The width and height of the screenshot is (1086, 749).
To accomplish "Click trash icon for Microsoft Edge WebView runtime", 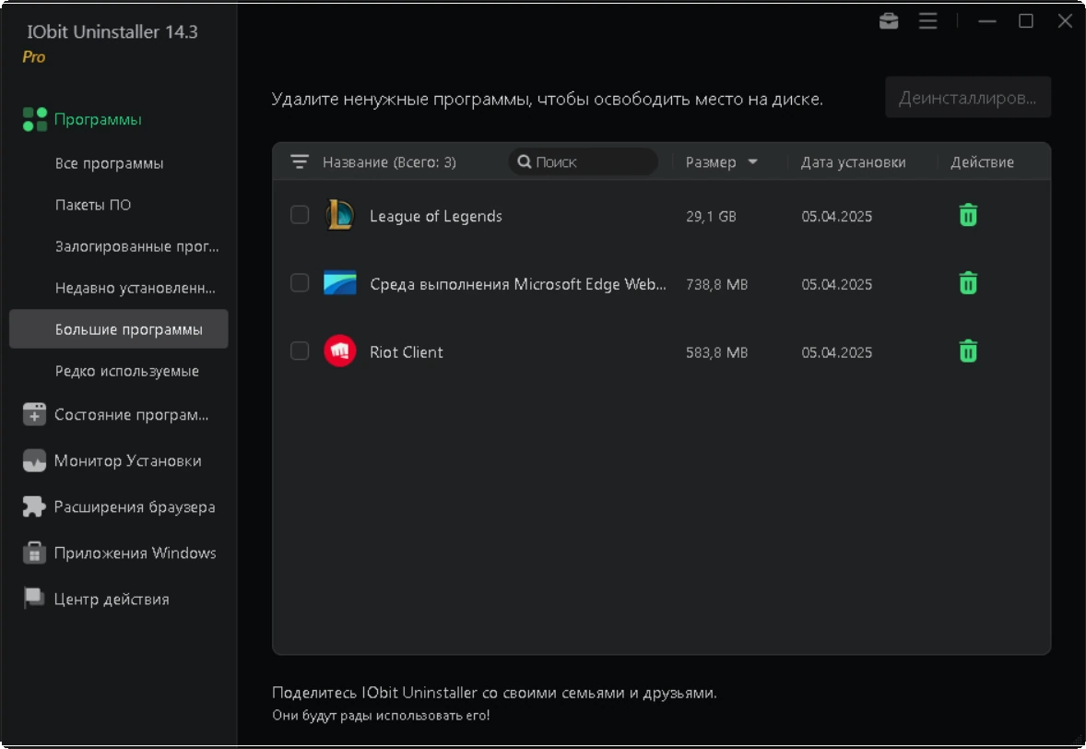I will pos(968,283).
